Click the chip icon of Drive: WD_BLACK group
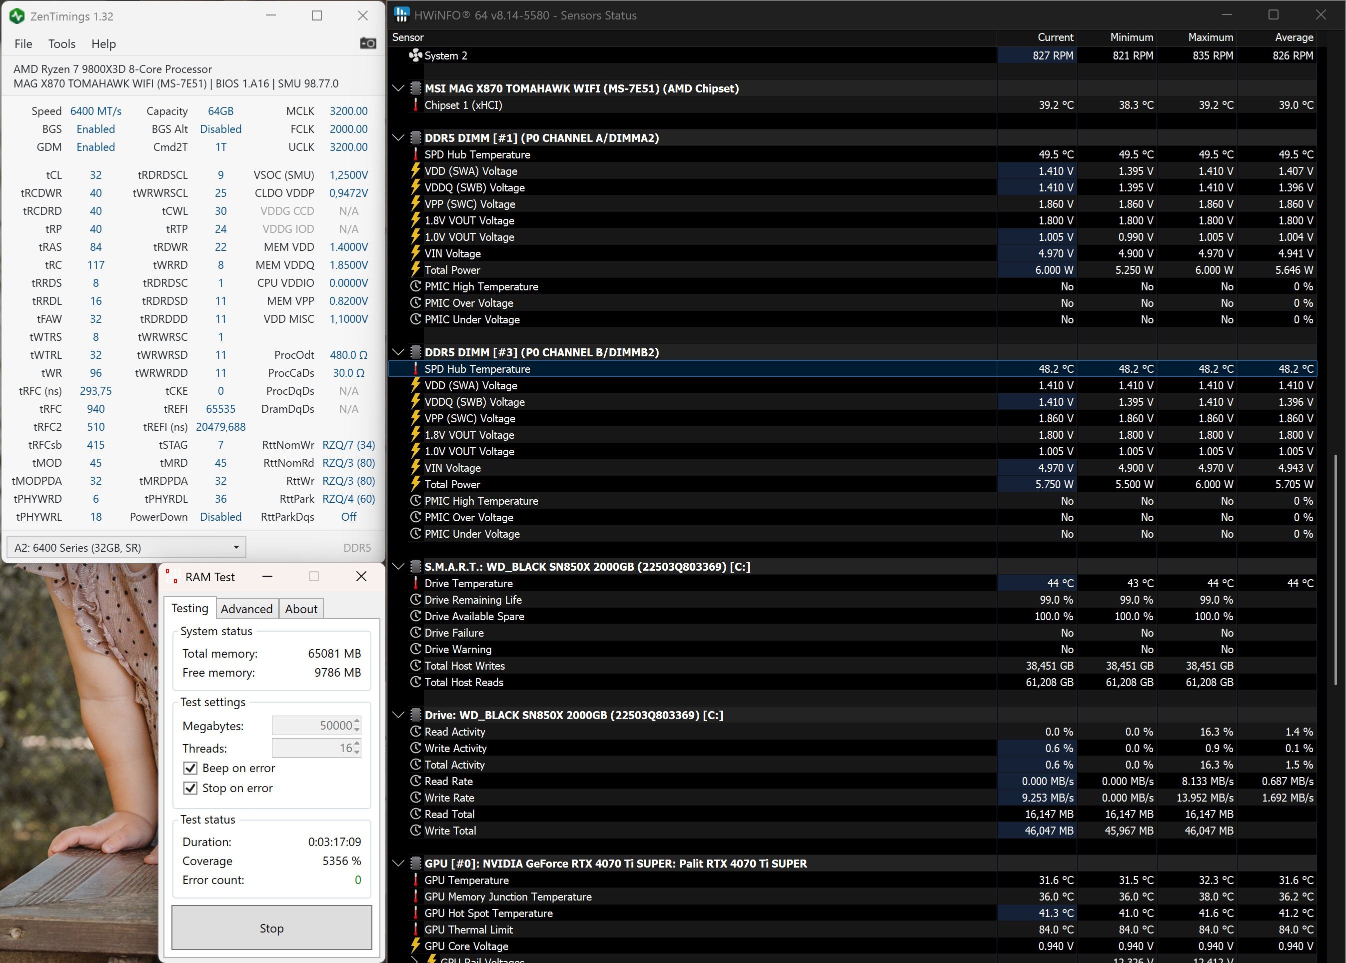 pos(416,715)
